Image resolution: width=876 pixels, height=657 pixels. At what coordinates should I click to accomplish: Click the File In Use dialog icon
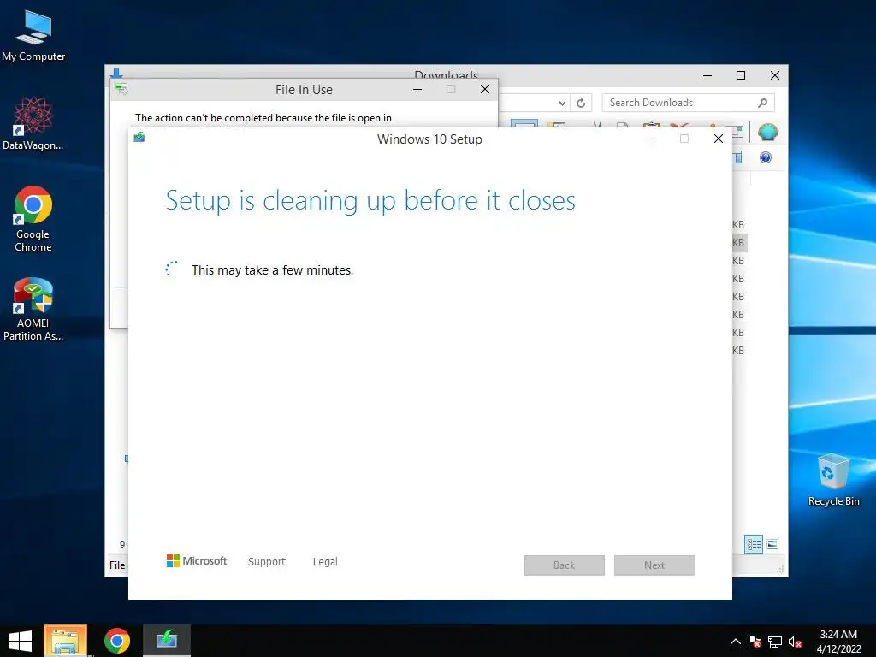(x=121, y=88)
